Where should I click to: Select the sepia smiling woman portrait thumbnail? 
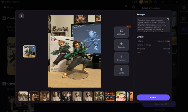click(56, 96)
